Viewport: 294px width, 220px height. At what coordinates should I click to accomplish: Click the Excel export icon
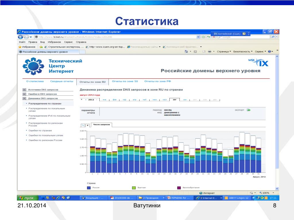(249, 110)
